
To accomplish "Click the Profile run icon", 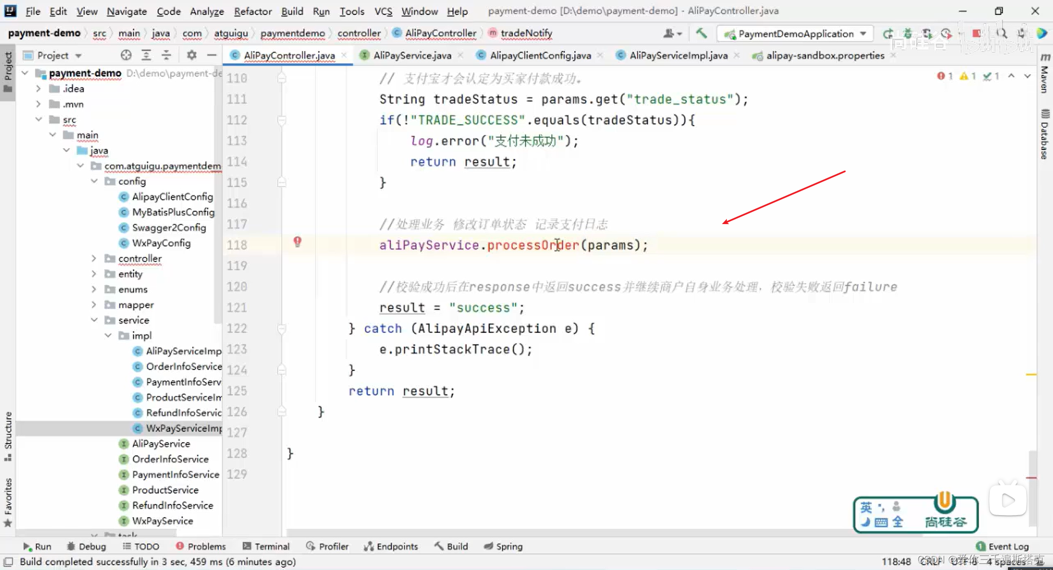I will [x=946, y=33].
